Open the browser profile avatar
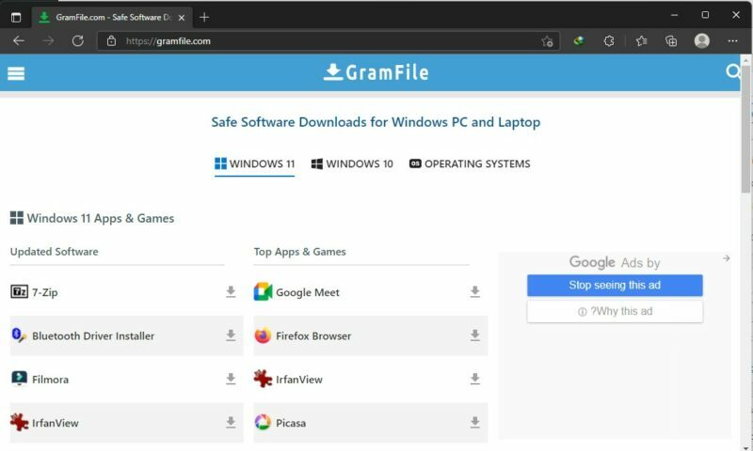 pyautogui.click(x=701, y=40)
